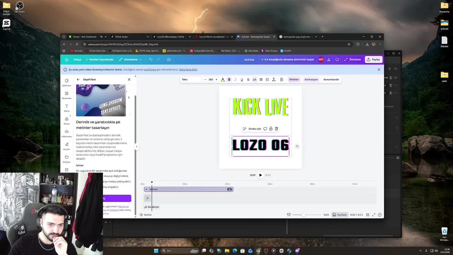Viewport: 453px width, 255px height.
Task: Expand the Düzenleme mode dropdown
Action: (x=130, y=59)
